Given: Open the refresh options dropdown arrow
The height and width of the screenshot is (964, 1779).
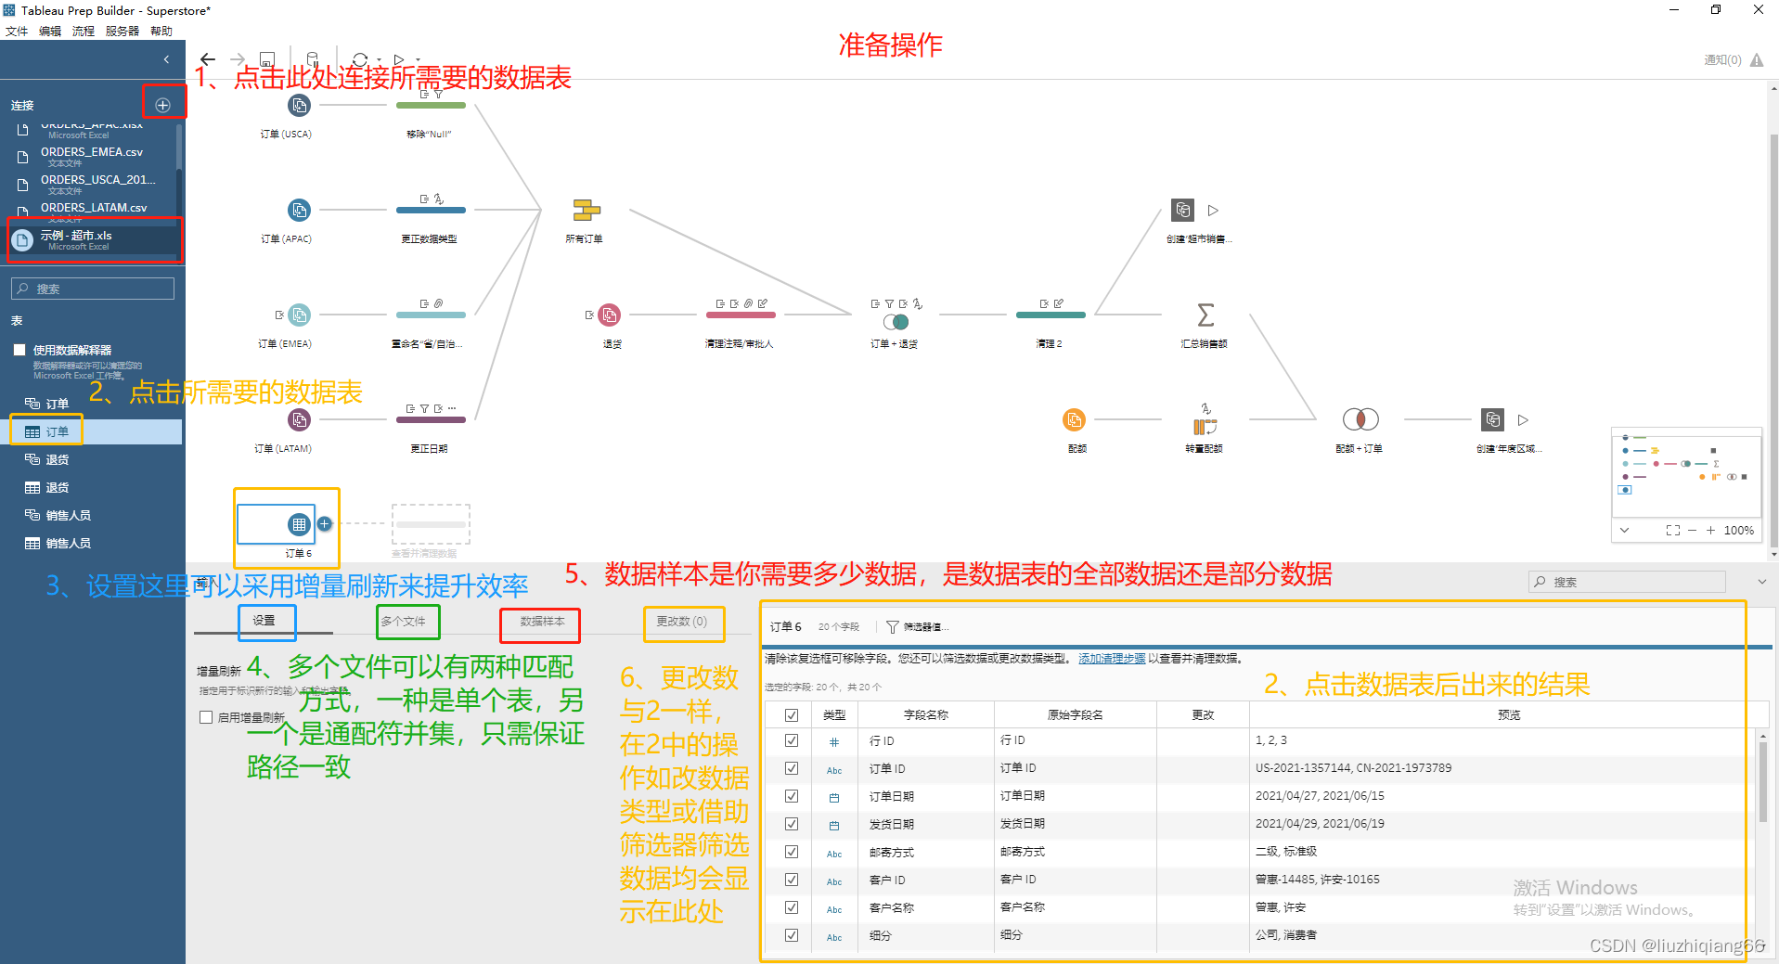Looking at the screenshot, I should (377, 60).
